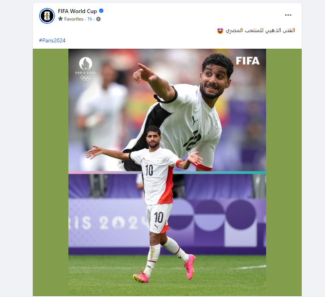Click the white FIFA logo on photo
325x297 pixels.
[x=248, y=61]
